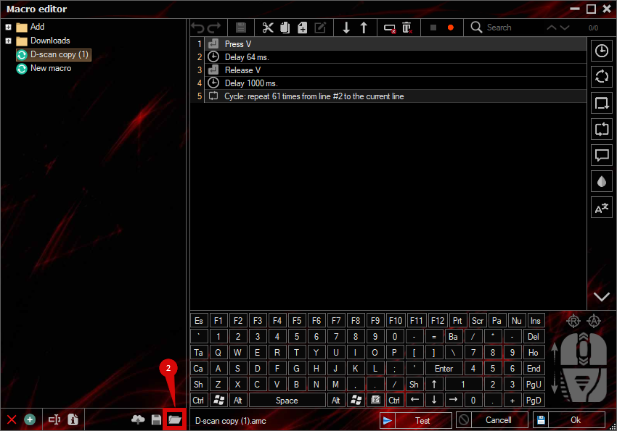617x431 pixels.
Task: Click the move line down arrow
Action: [346, 28]
